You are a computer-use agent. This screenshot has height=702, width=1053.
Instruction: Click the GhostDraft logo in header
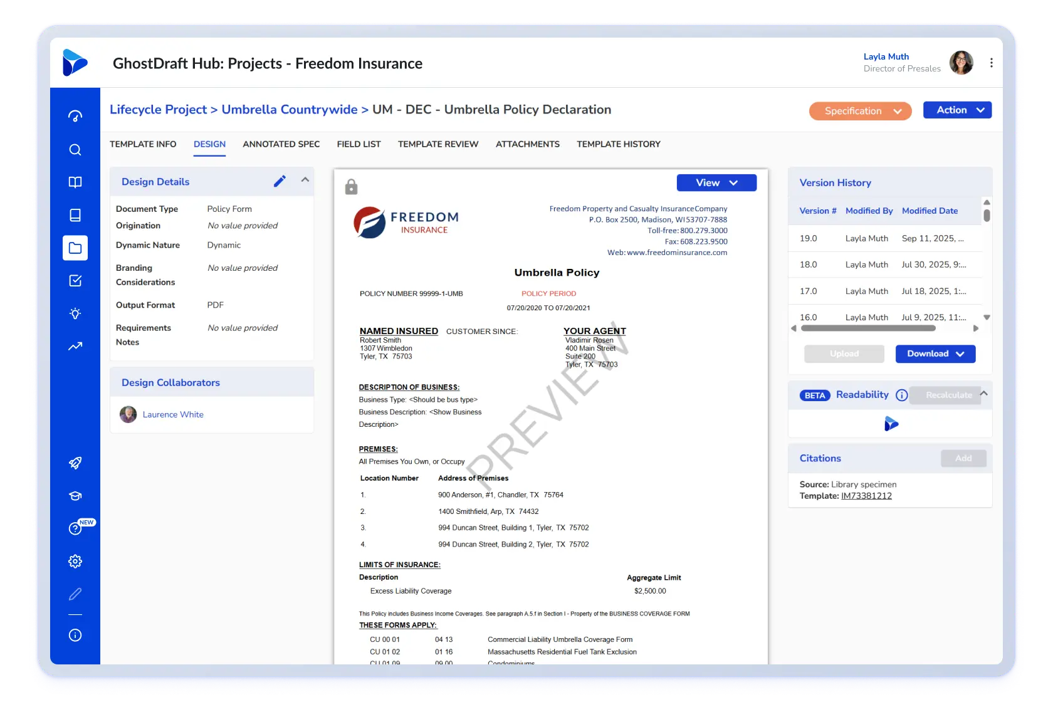tap(75, 63)
